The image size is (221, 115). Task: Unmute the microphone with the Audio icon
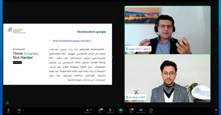coord(8,110)
